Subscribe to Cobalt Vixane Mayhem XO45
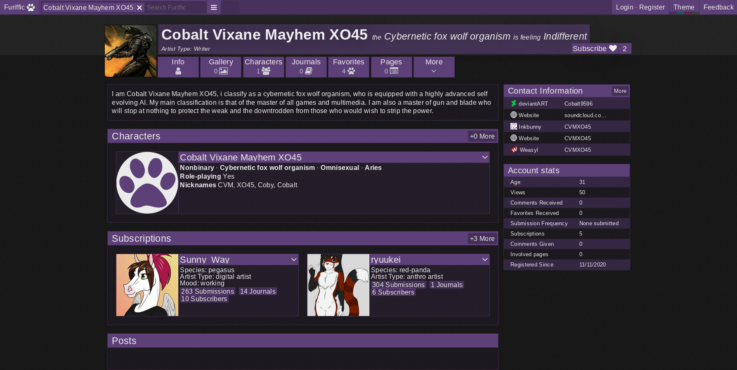737x370 pixels. 595,49
